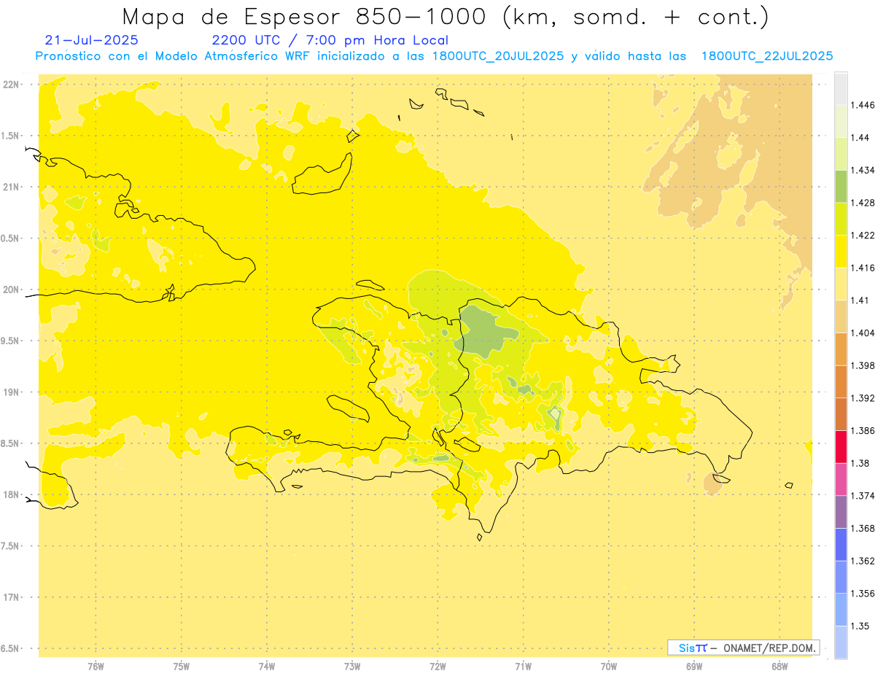The image size is (875, 676).
Task: Click '2200 UTC / 7:00 pm Hora Local'
Action: 330,41
